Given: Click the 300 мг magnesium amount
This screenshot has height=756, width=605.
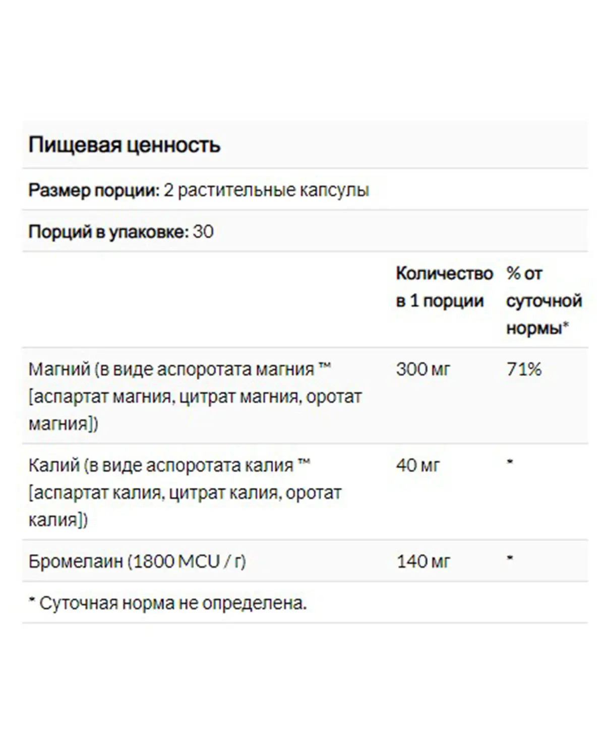Looking at the screenshot, I should pos(423,369).
